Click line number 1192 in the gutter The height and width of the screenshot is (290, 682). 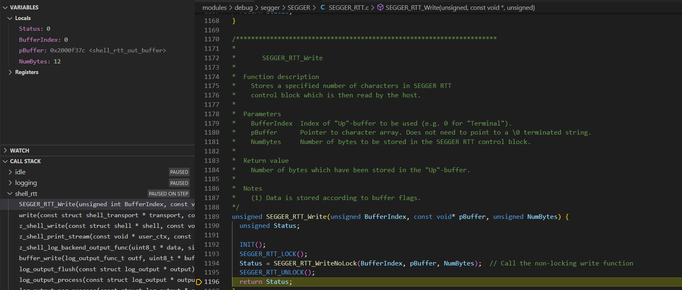(211, 245)
